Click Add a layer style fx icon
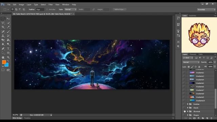This screenshot has height=122, width=217. pyautogui.click(x=190, y=118)
